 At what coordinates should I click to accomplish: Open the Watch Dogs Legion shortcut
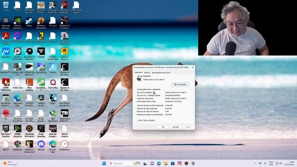pos(76,7)
